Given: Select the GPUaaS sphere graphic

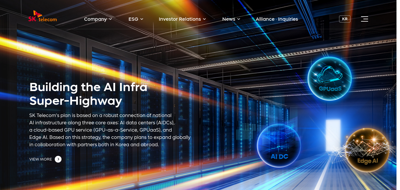Looking at the screenshot, I should click(x=329, y=79).
